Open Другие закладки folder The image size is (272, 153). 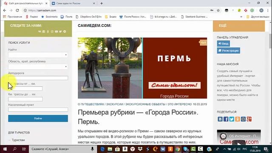click(x=258, y=17)
